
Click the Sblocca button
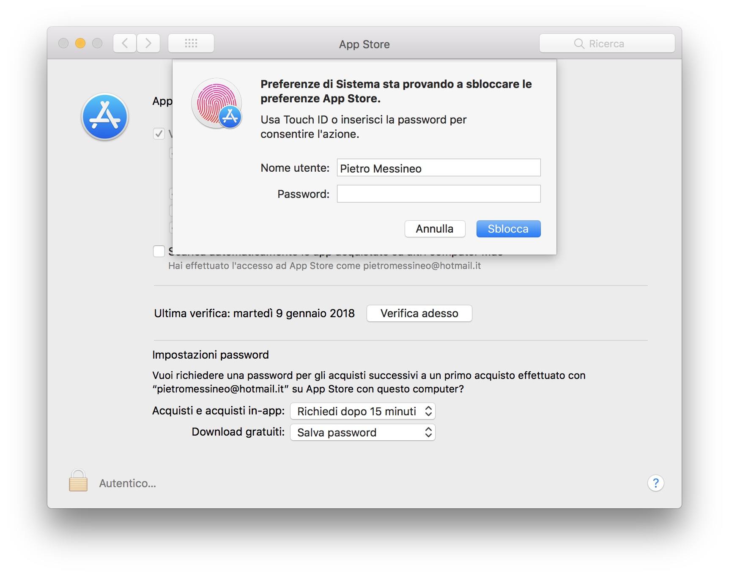coord(508,229)
